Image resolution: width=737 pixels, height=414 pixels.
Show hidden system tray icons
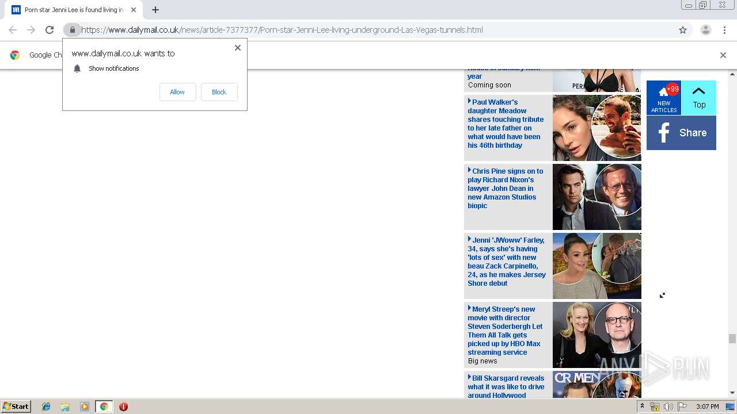[x=642, y=407]
